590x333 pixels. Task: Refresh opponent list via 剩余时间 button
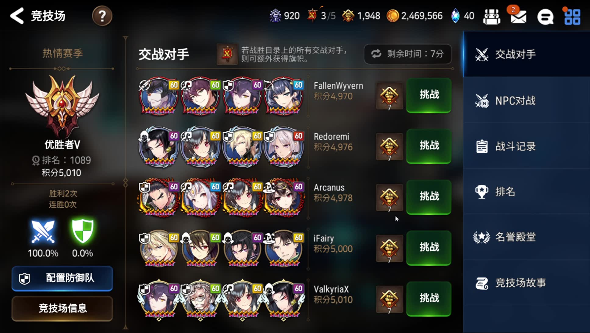407,54
